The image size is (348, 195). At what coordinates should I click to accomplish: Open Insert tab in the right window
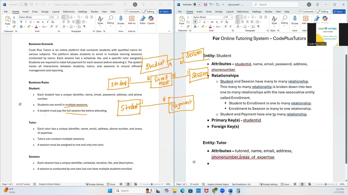[x=200, y=12]
